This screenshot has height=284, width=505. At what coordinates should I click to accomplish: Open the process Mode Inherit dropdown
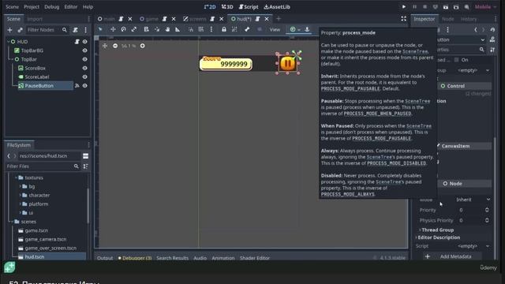[473, 200]
